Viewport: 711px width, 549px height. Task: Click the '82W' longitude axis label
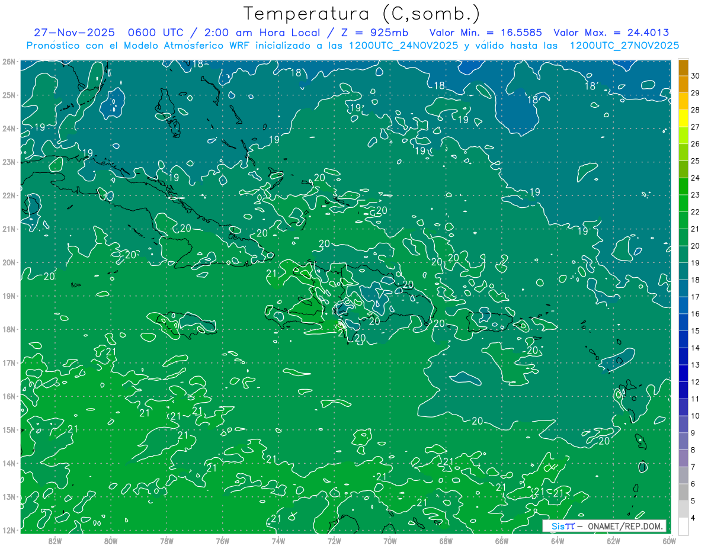click(x=55, y=541)
